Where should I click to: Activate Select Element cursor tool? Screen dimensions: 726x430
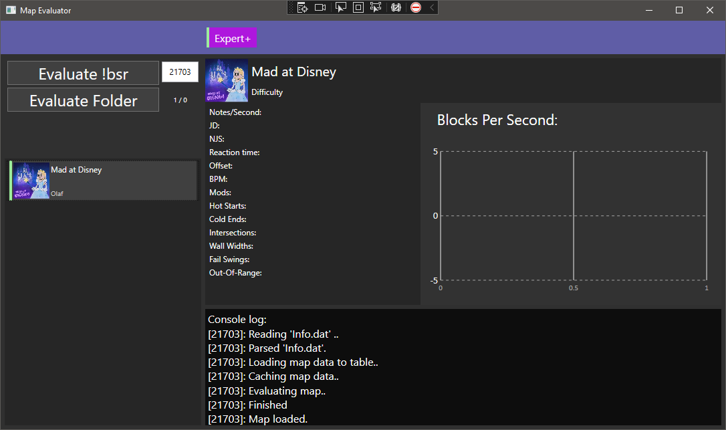pyautogui.click(x=341, y=7)
